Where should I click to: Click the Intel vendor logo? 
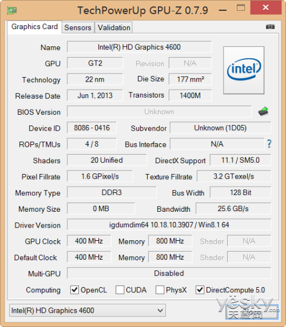point(244,70)
